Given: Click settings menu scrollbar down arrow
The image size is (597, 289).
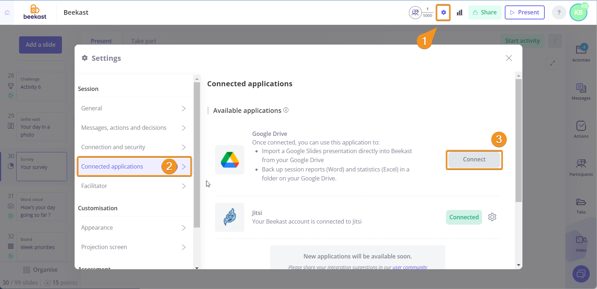Looking at the screenshot, I should tap(197, 268).
